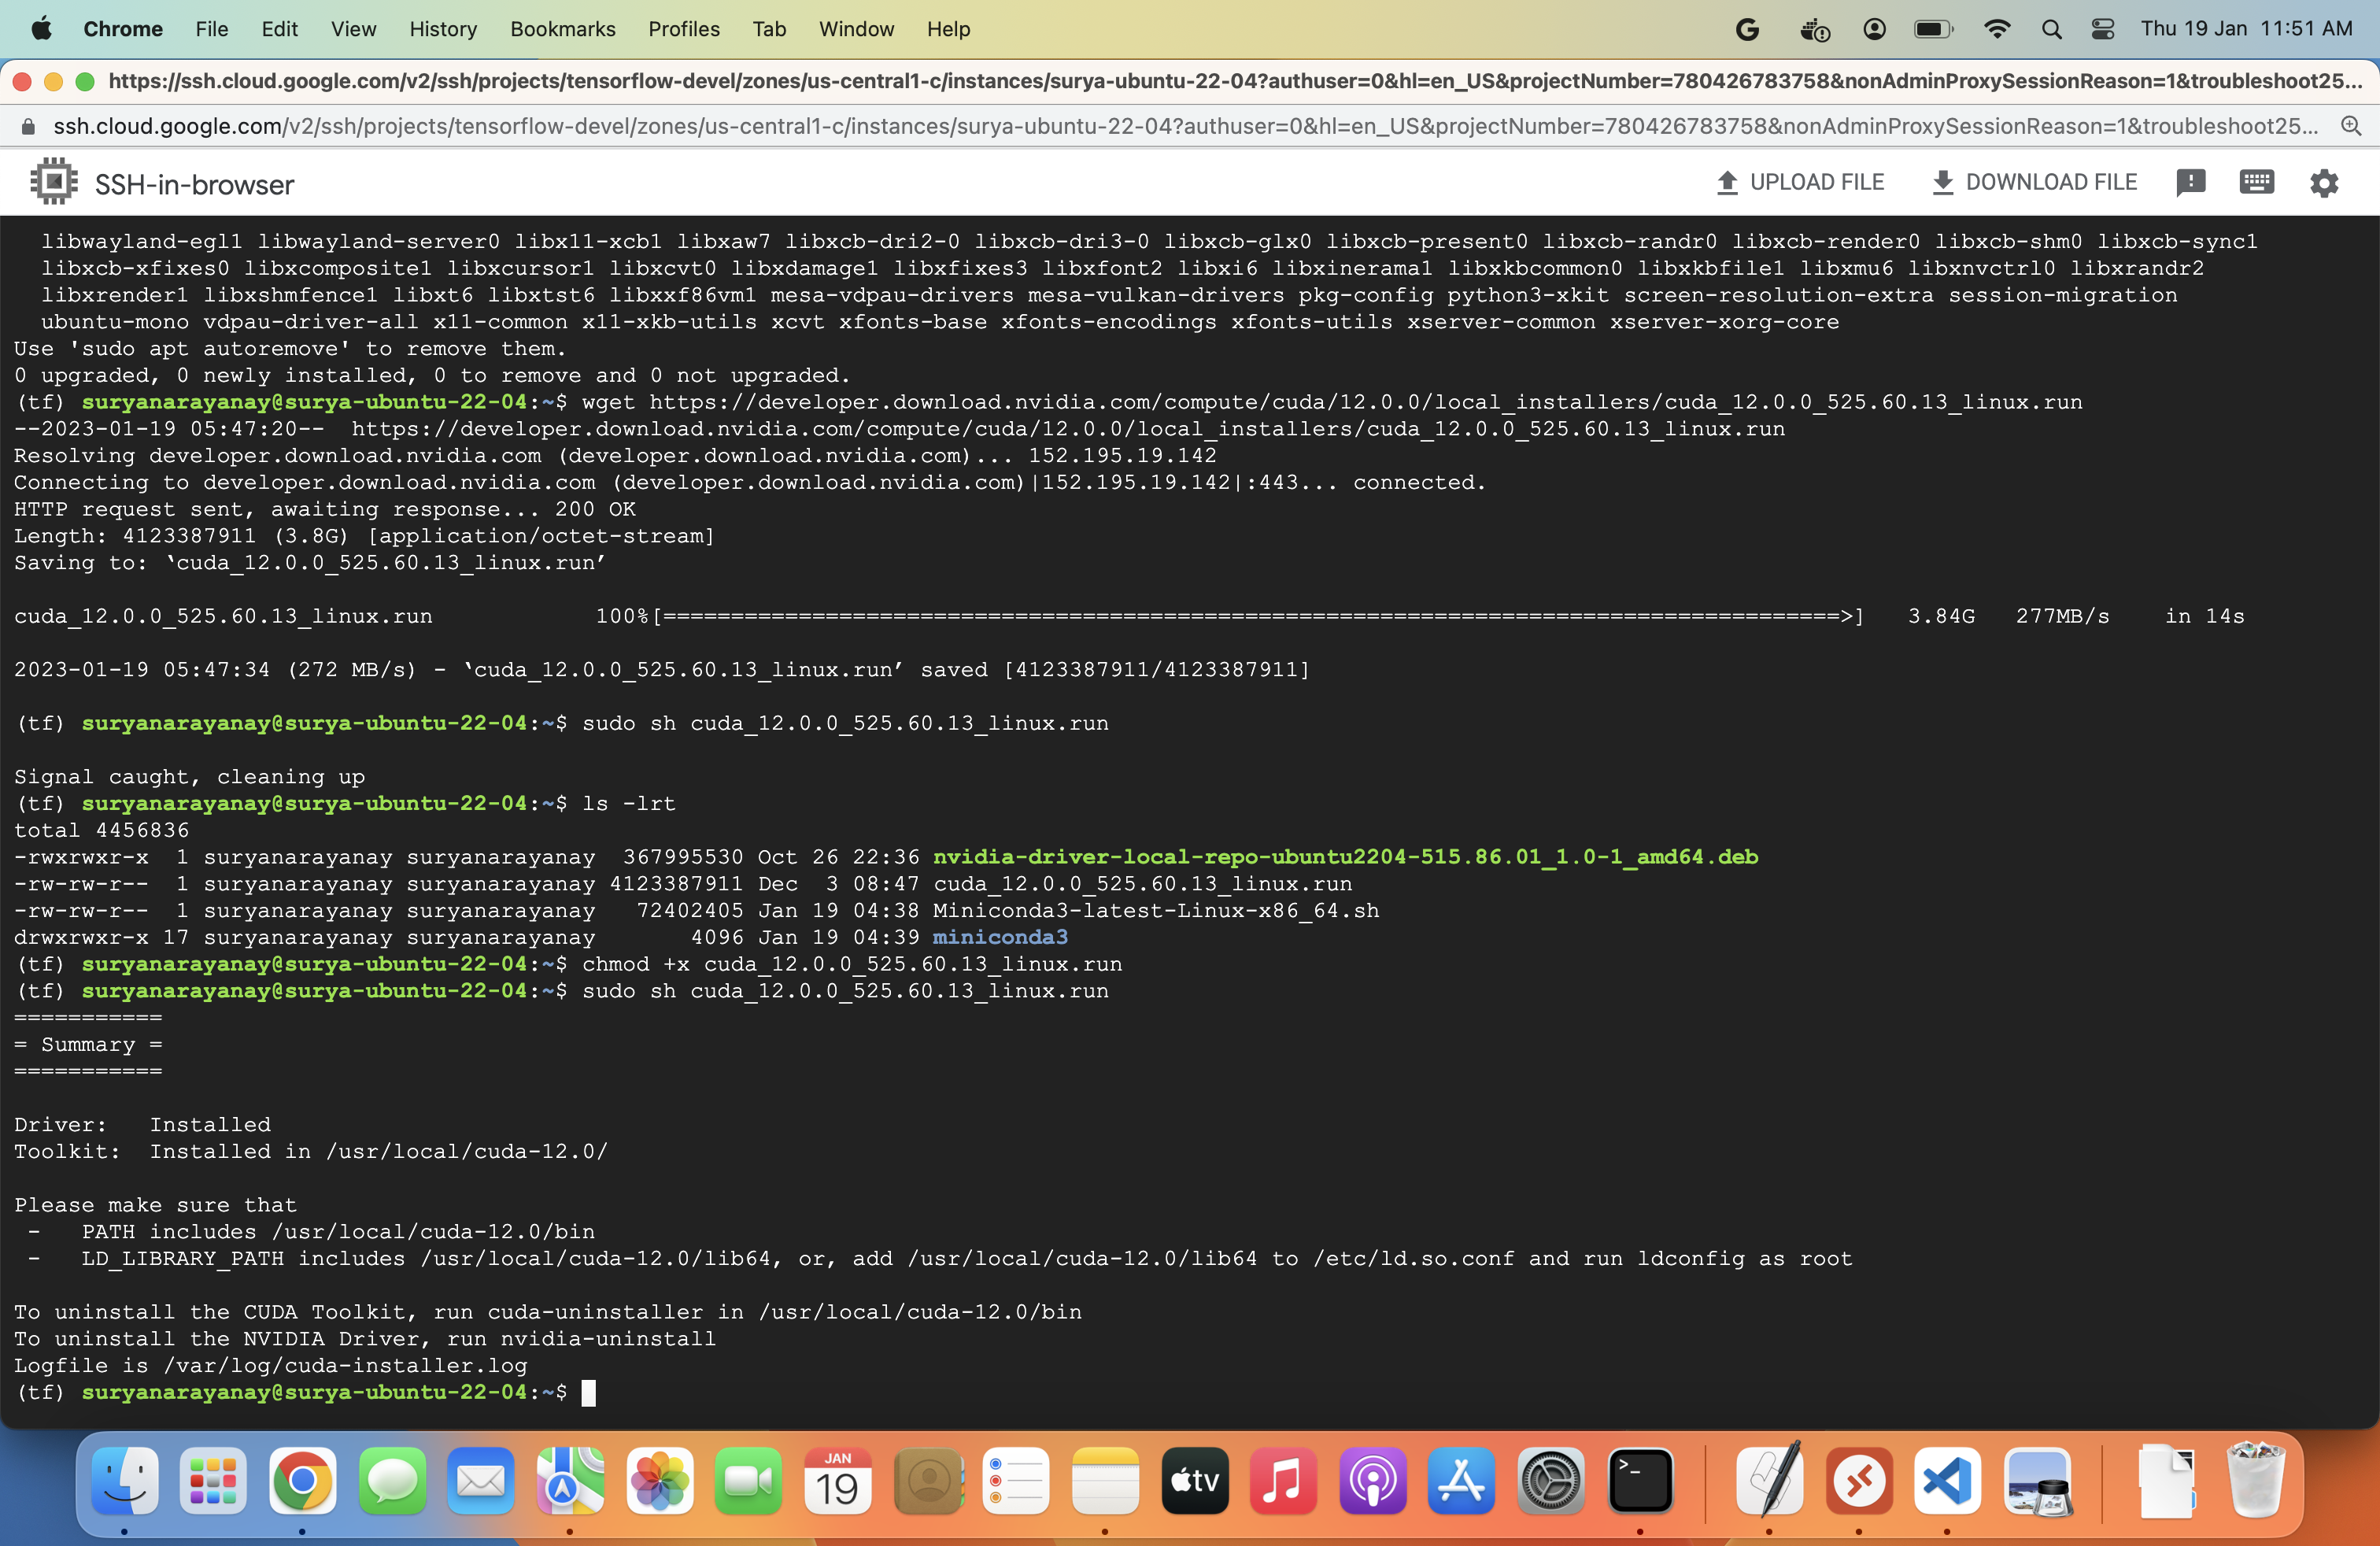Click the SSH-in-browser logo
2380x1546 pixels.
[53, 181]
